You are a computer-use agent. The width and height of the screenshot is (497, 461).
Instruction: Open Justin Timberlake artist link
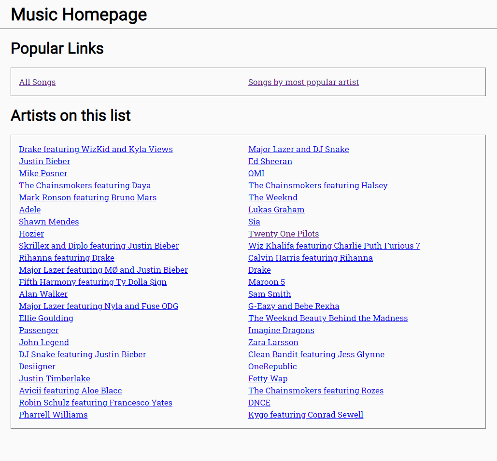55,378
